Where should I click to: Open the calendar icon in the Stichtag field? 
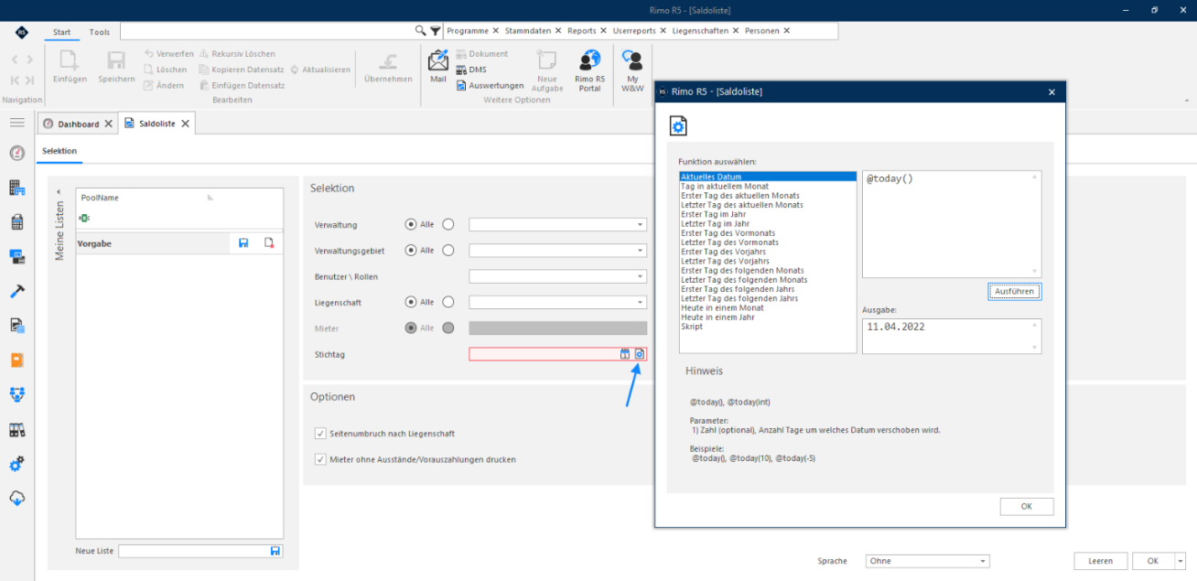tap(625, 354)
